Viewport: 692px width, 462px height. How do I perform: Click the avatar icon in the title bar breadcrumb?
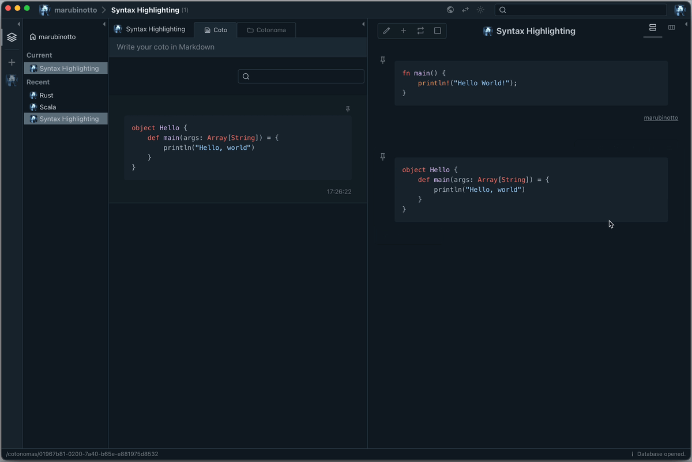(x=45, y=10)
